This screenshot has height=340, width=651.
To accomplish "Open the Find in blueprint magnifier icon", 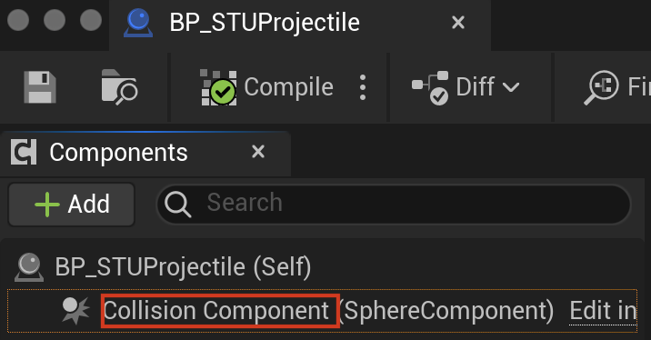I will tap(601, 87).
